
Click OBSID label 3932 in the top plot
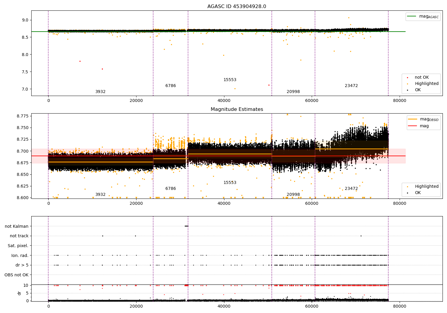100,92
